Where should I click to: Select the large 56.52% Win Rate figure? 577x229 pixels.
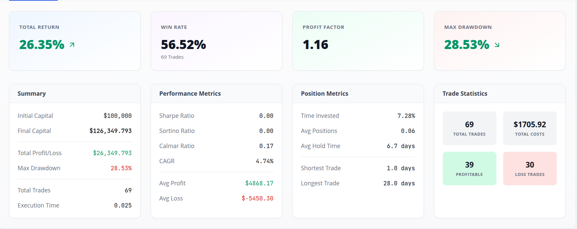click(183, 45)
